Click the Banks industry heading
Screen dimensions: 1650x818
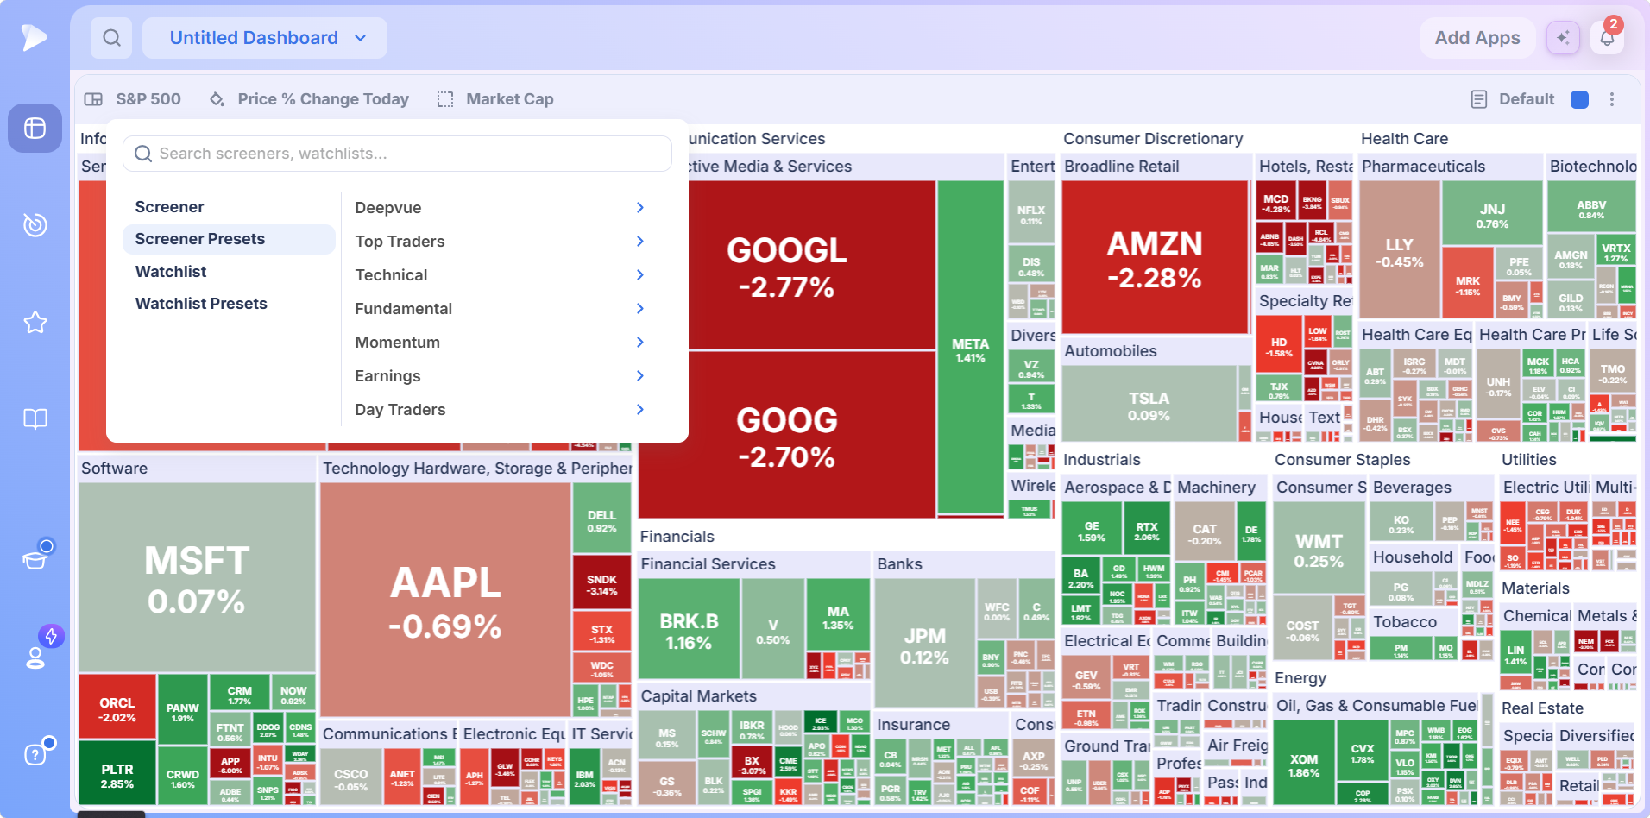point(899,564)
